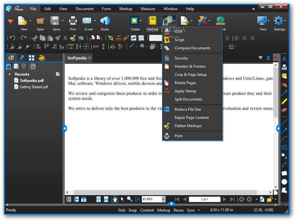This screenshot has width=296, height=221.
Task: Select the Hand pan tool
Action: pyautogui.click(x=115, y=199)
